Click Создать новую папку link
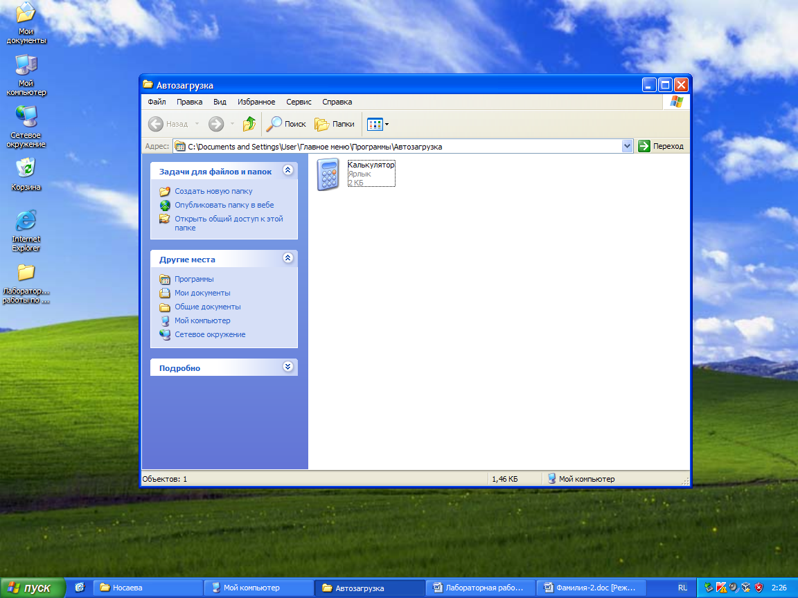Image resolution: width=798 pixels, height=598 pixels. pyautogui.click(x=214, y=191)
